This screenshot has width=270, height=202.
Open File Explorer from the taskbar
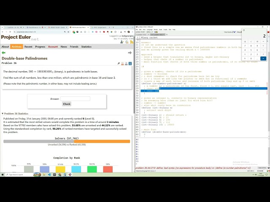click(44, 175)
